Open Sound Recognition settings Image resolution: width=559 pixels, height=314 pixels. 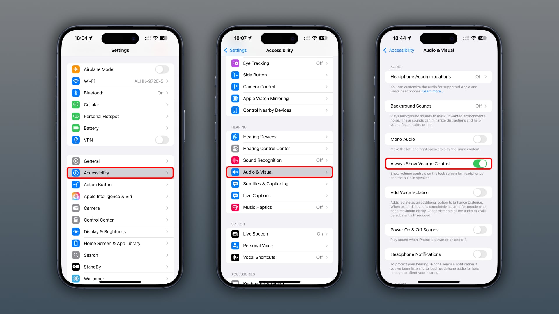[x=279, y=160]
